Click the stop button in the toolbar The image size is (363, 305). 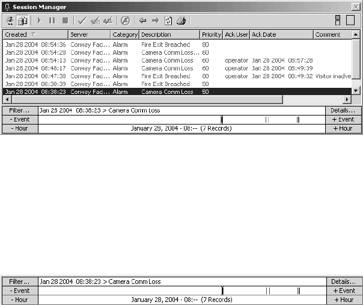[x=64, y=20]
